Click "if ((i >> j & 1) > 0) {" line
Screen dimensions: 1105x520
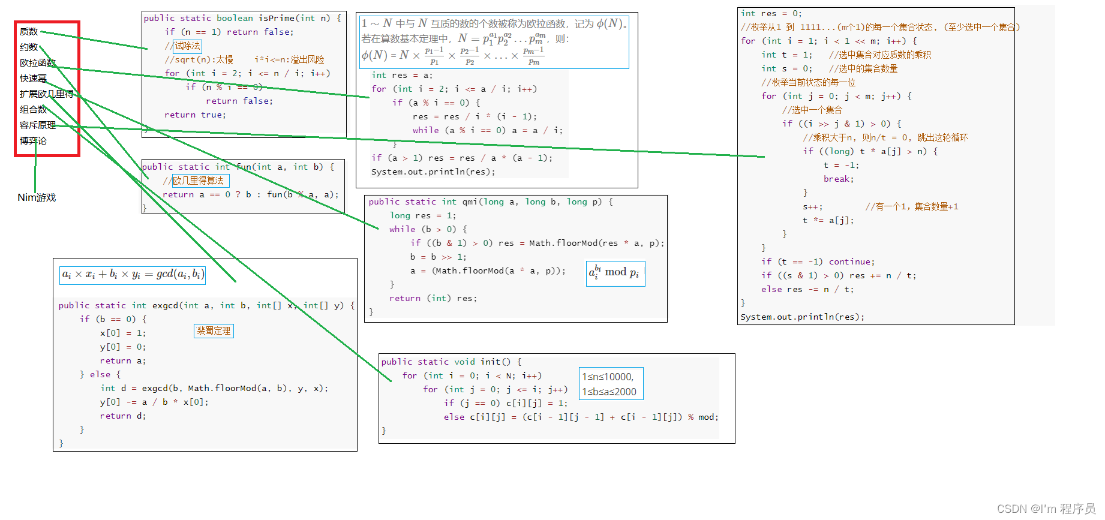[x=842, y=124]
